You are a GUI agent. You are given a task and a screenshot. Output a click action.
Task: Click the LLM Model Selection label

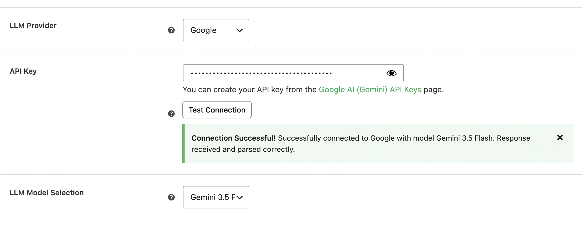click(x=47, y=193)
